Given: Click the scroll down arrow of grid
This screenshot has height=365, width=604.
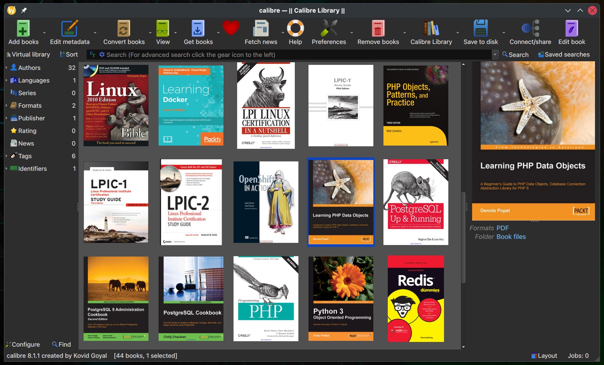Looking at the screenshot, I should 463,347.
